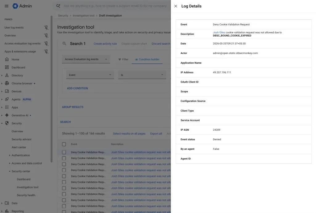The width and height of the screenshot is (316, 213).
Task: Check the fourth Deny Cookie Validation row
Action: (x=64, y=170)
